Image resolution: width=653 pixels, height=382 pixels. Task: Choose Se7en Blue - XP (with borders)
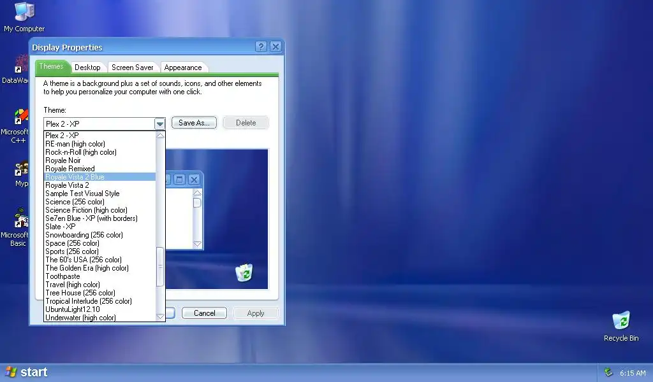click(100, 218)
